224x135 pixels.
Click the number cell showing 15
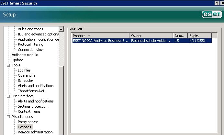pos(177,41)
